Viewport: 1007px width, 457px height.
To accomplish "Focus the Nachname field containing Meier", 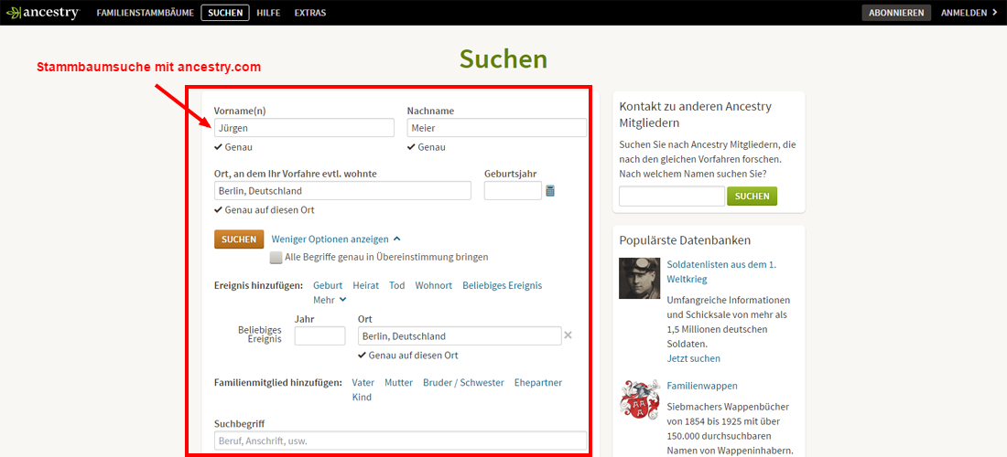I will click(496, 128).
